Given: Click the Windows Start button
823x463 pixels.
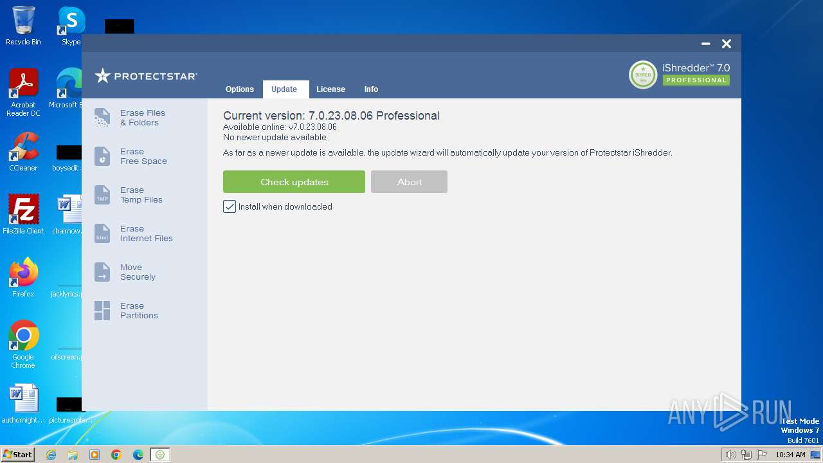Looking at the screenshot, I should [18, 454].
